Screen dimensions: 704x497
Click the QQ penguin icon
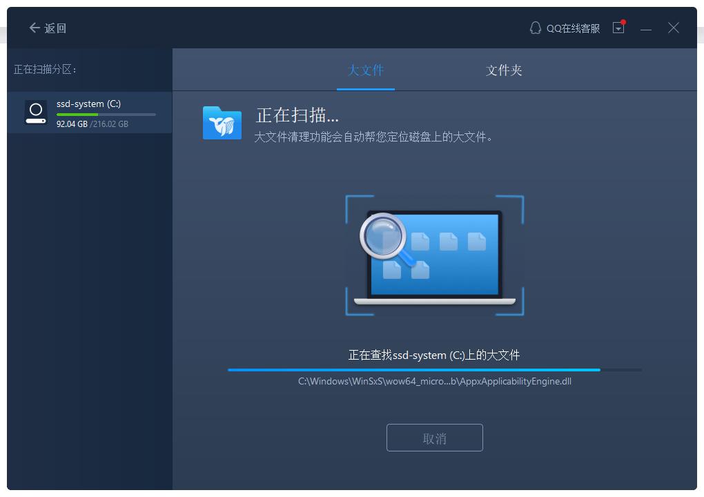coord(535,28)
